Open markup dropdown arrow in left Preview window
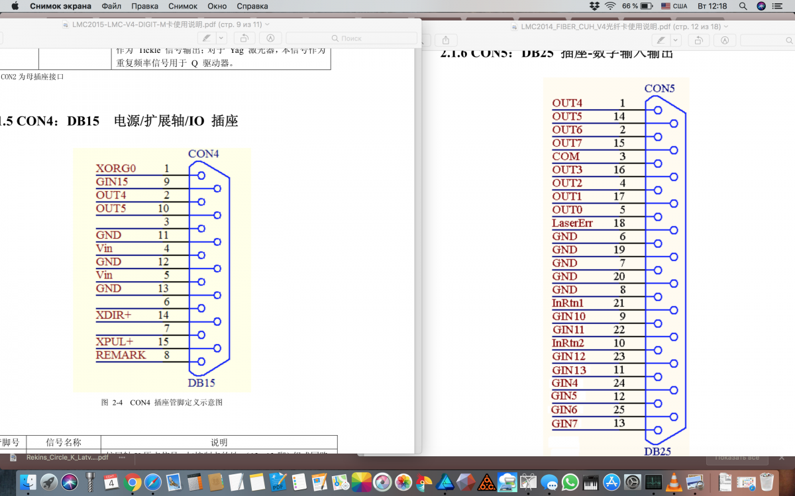Screen dimensions: 795x496 221,38
